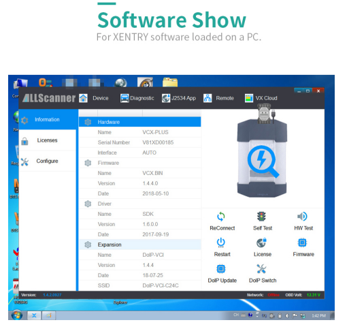
Task: Open the VX Cloud tab
Action: pyautogui.click(x=261, y=98)
